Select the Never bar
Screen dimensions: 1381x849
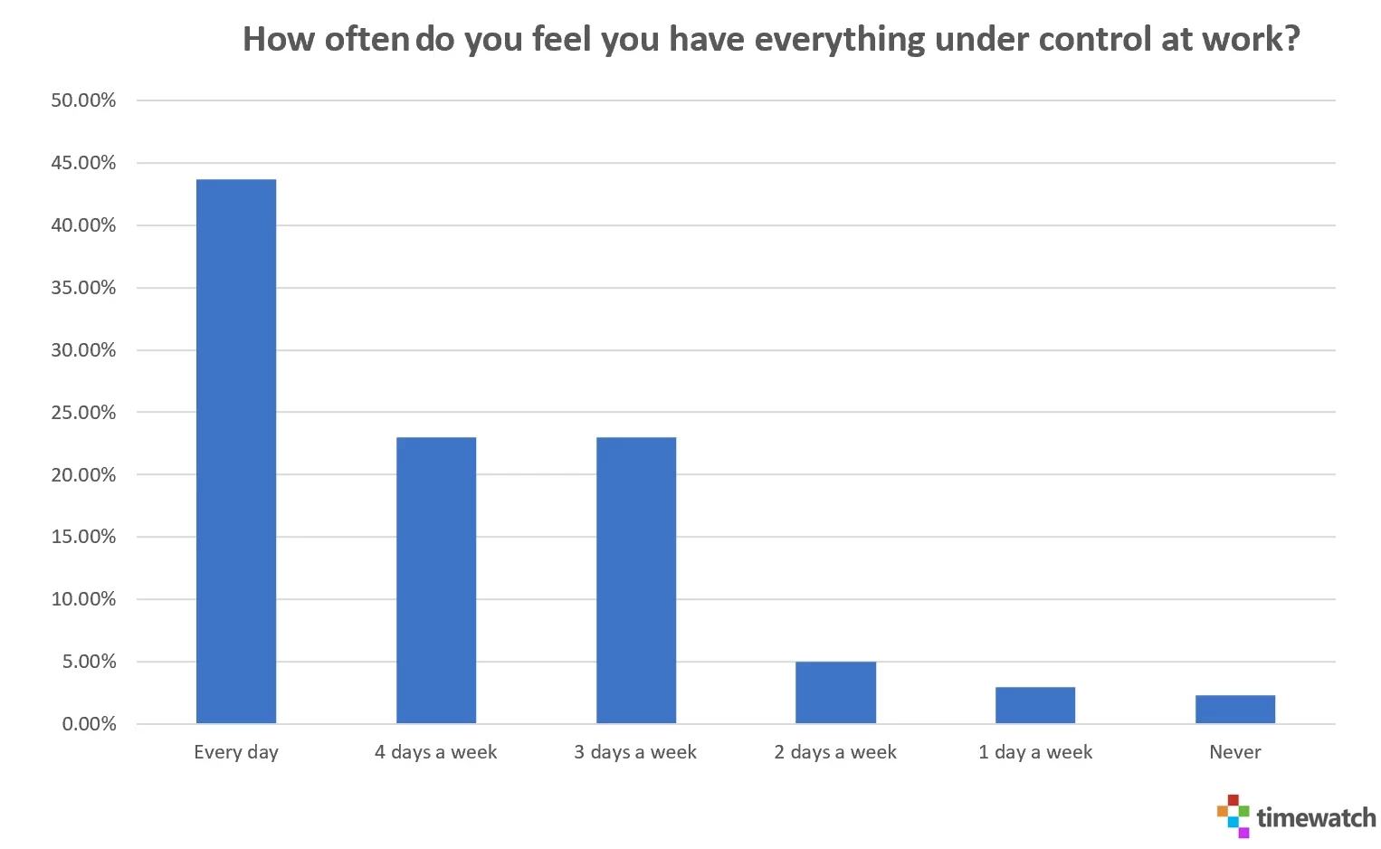(1235, 709)
